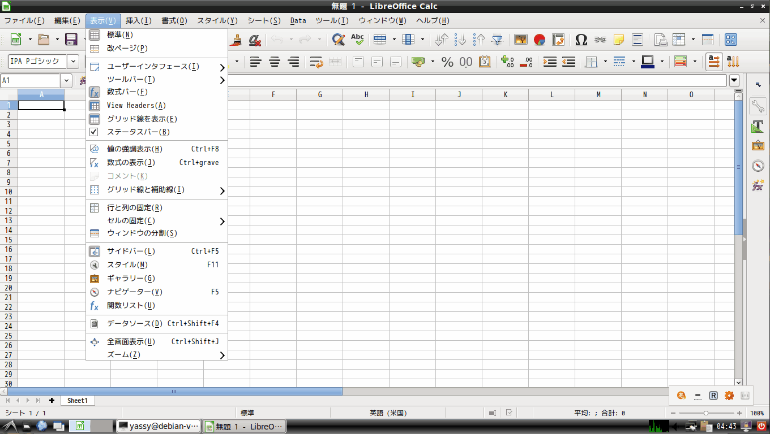Click the zoom slider in status bar
The image size is (770, 434).
(x=705, y=413)
